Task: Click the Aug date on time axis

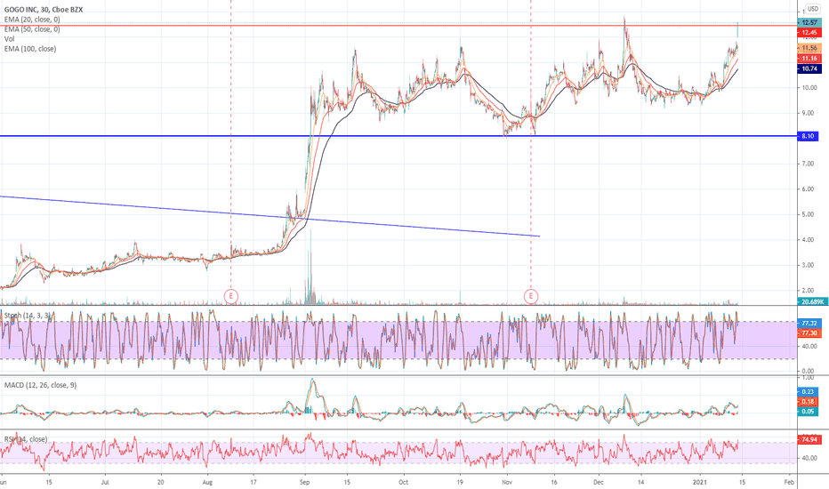Action: pos(207,482)
